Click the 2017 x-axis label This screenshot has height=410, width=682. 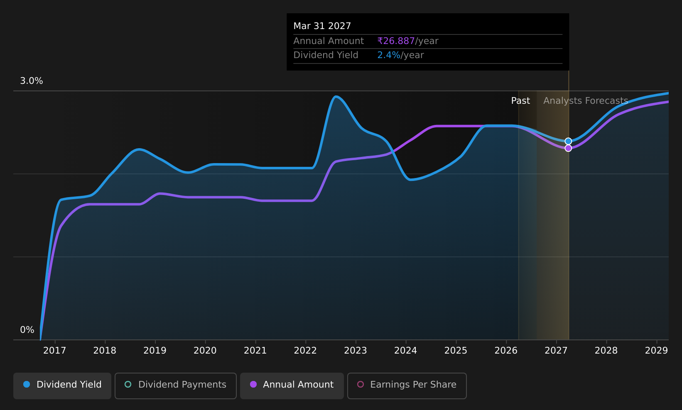(x=55, y=351)
